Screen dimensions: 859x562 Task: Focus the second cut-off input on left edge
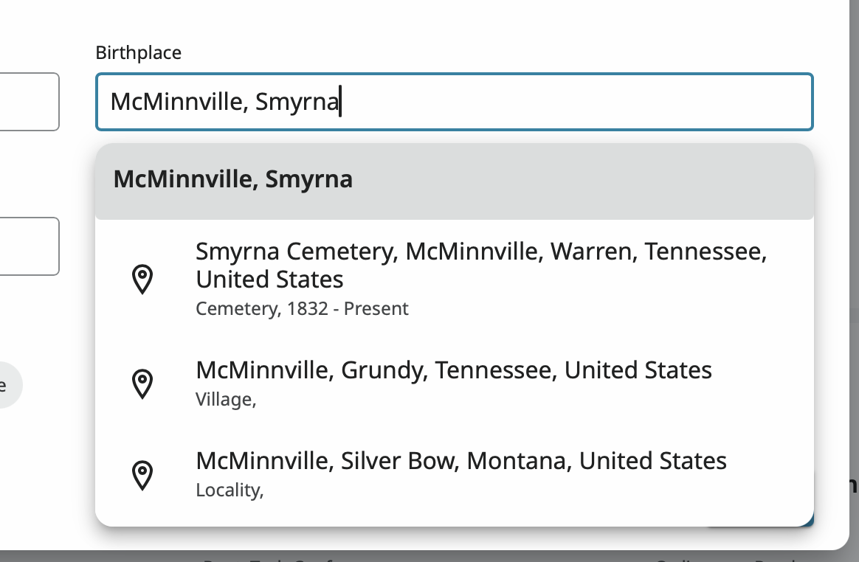coord(30,246)
